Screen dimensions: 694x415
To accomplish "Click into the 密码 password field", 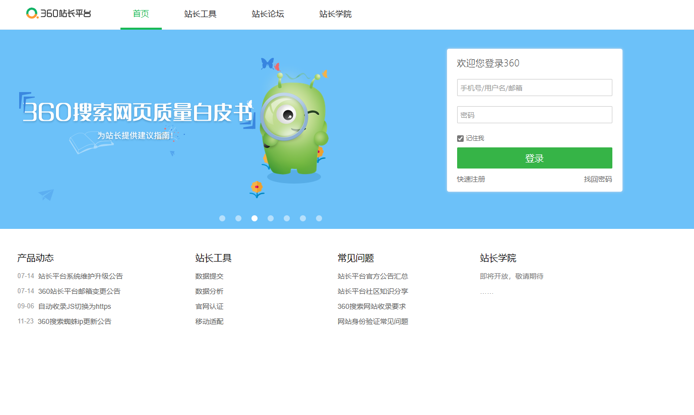I will coord(534,115).
